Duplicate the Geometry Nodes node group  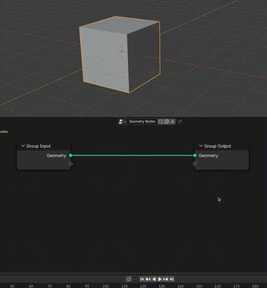click(167, 122)
